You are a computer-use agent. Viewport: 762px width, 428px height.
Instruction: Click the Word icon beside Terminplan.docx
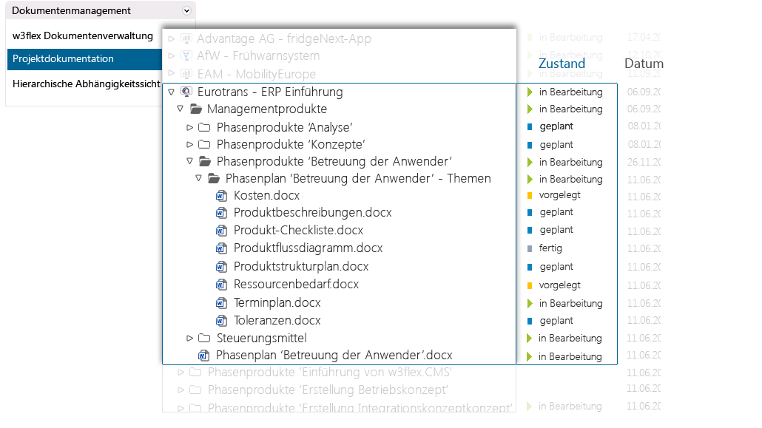220,303
